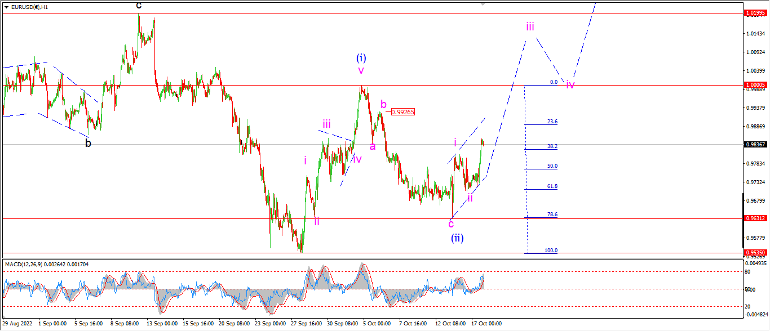Click the magenta wave iv projection label
770x331 pixels.
click(x=570, y=85)
